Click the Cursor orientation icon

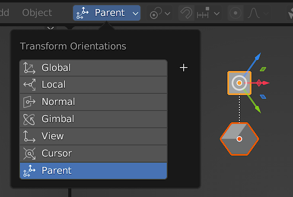coord(29,154)
